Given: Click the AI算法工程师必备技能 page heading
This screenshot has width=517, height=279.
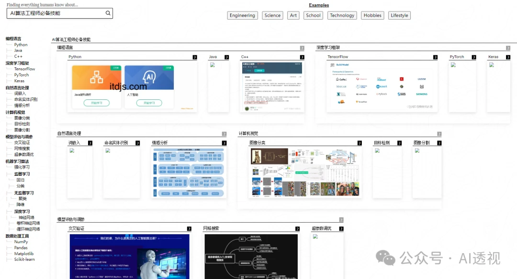Looking at the screenshot, I should point(71,40).
